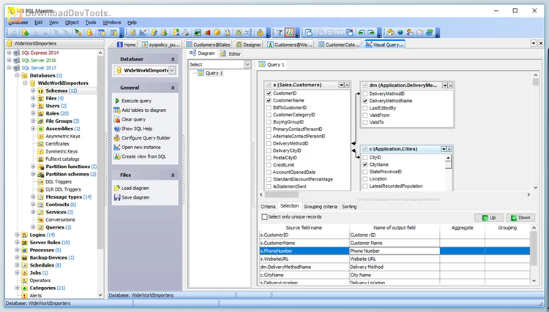Check the BillToCustomerID field checkbox
549x312 pixels.
coord(269,107)
